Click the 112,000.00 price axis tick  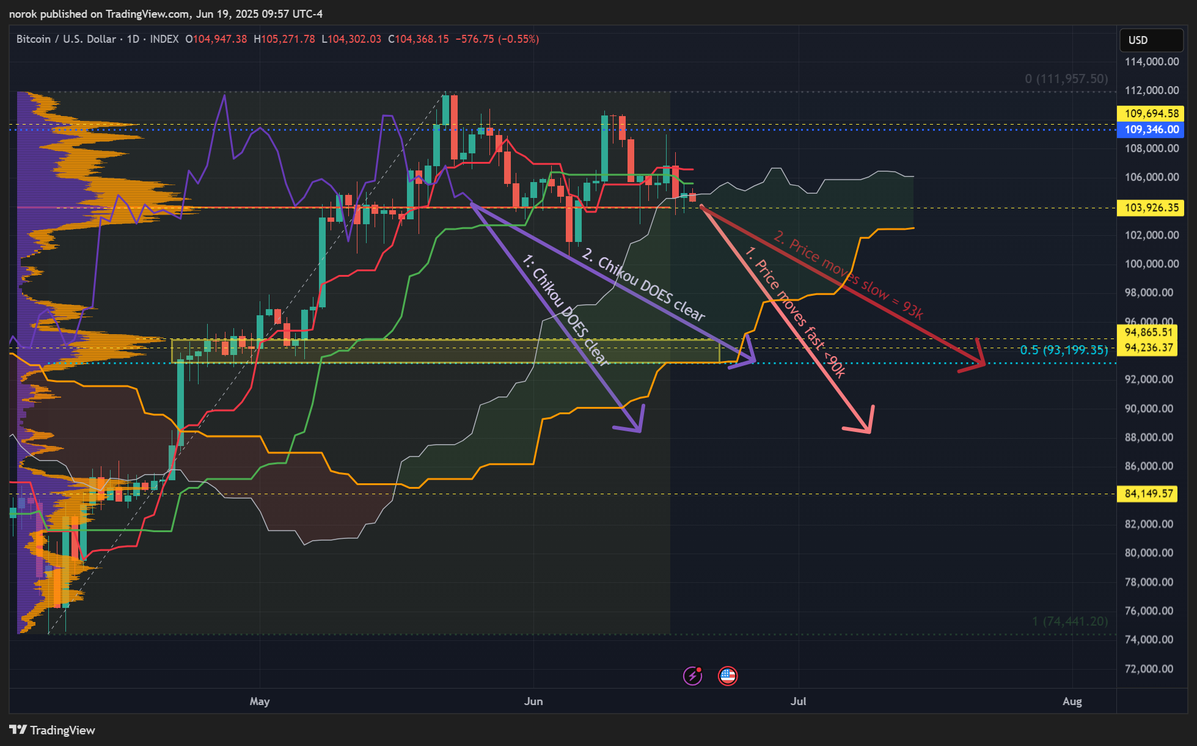pyautogui.click(x=1152, y=90)
